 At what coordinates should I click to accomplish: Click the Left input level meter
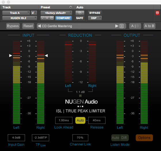(17, 82)
